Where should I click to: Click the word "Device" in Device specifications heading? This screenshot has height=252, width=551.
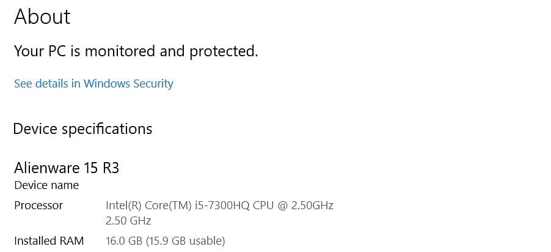coord(35,129)
